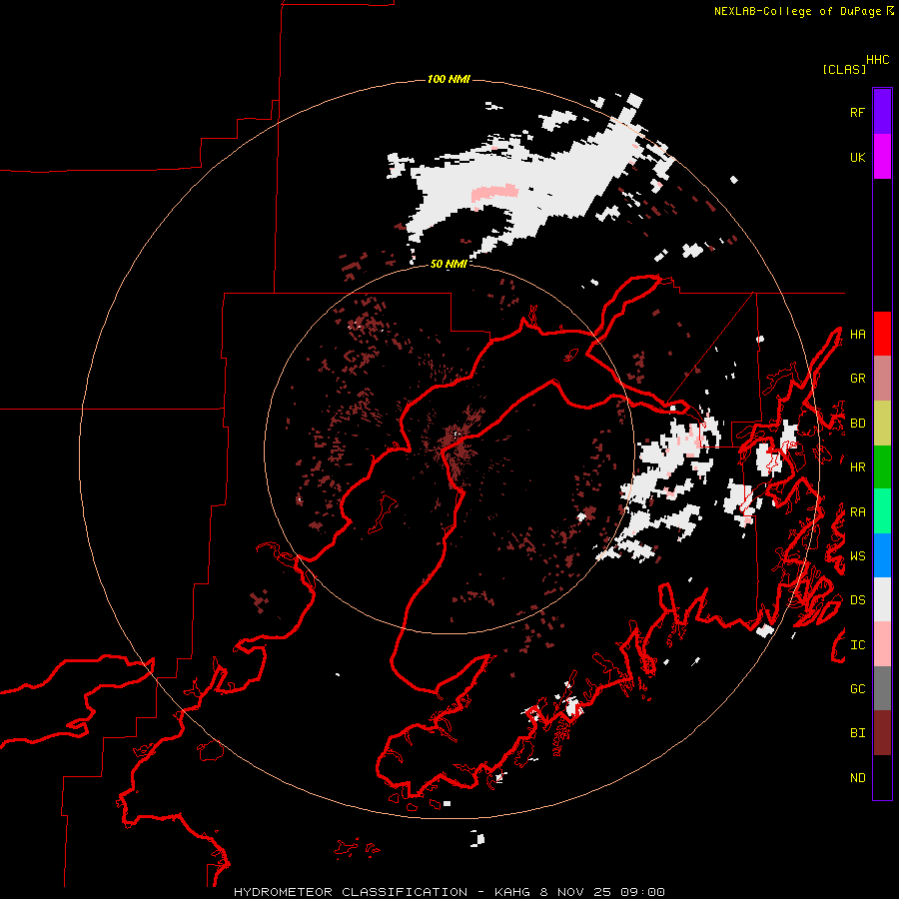Click the RA legend label
The height and width of the screenshot is (899, 899).
[857, 512]
